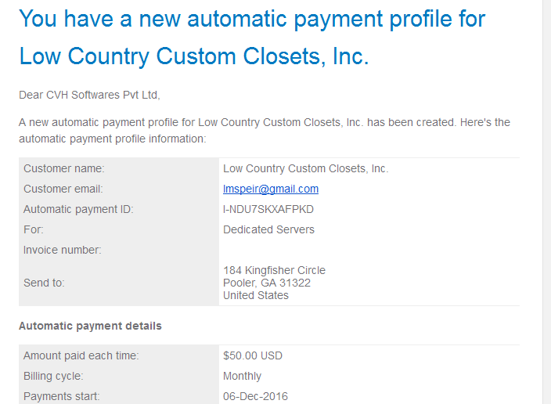Screen dimensions: 551x404
Task: Click the Low Country Custom Closets headline line
Action: coord(194,56)
